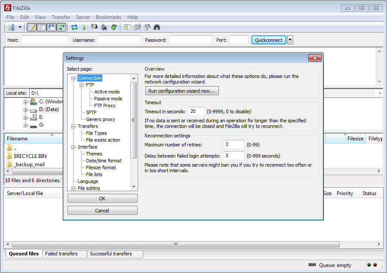Screen dimensions: 387x273
Task: Open the Edit menu
Action: click(x=25, y=17)
